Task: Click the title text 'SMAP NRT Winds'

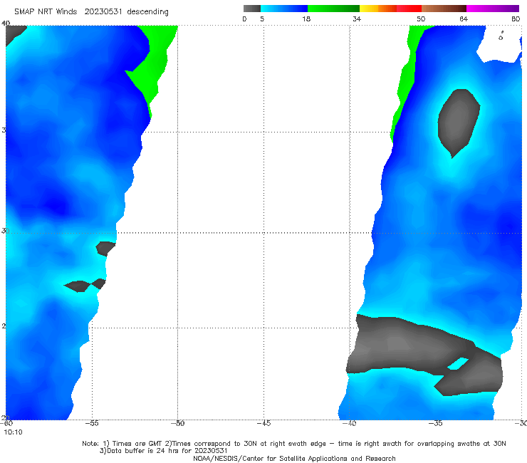Action: [46, 11]
